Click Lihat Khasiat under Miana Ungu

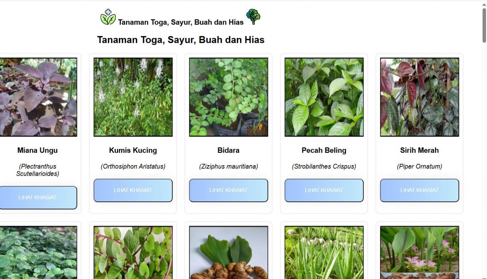[37, 198]
